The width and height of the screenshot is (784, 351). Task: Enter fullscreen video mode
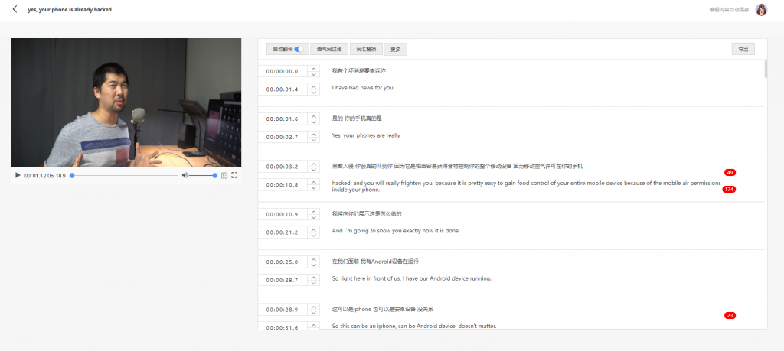[x=234, y=175]
